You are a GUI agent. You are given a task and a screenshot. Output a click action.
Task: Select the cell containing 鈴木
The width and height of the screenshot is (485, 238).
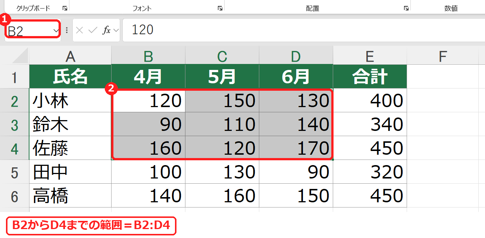pos(70,124)
